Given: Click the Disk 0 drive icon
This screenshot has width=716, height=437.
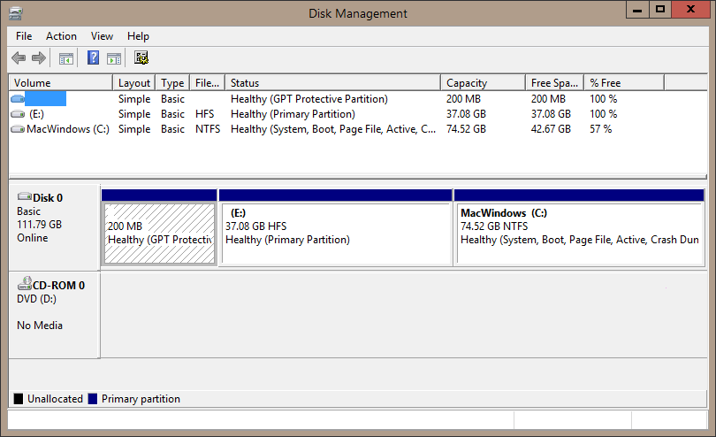Looking at the screenshot, I should click(24, 197).
